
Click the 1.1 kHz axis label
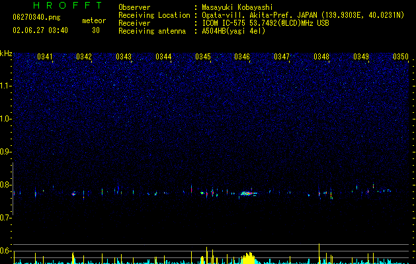pyautogui.click(x=6, y=86)
